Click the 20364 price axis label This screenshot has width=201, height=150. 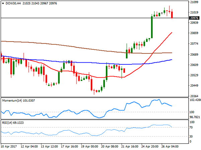point(194,96)
